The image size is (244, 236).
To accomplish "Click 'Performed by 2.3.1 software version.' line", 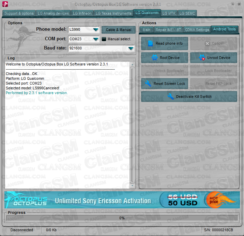I will coord(37,93).
